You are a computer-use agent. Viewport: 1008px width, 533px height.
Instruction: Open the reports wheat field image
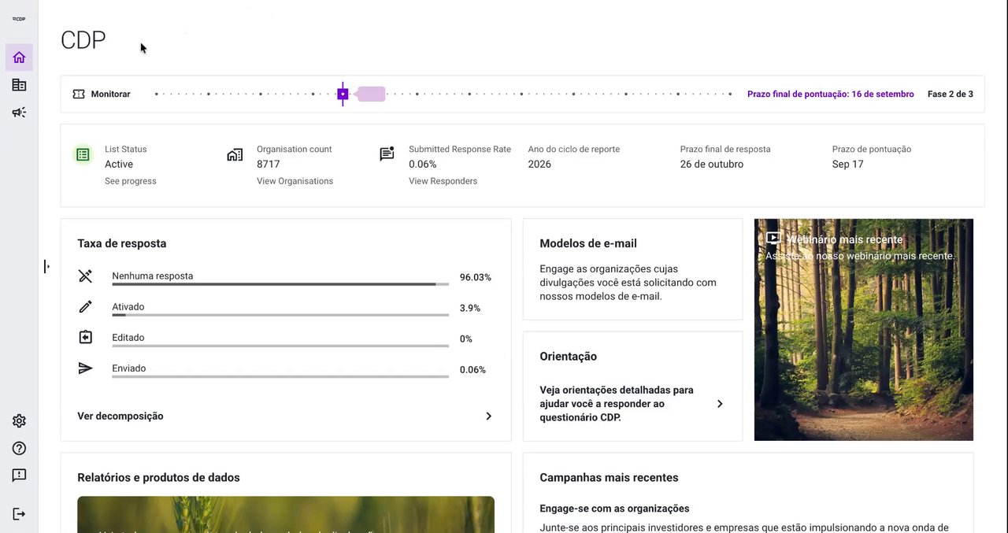[286, 514]
